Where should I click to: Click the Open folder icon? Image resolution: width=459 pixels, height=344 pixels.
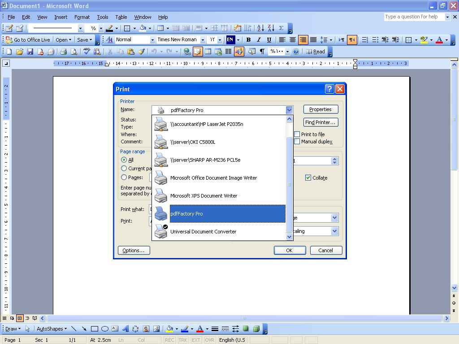pyautogui.click(x=20, y=52)
